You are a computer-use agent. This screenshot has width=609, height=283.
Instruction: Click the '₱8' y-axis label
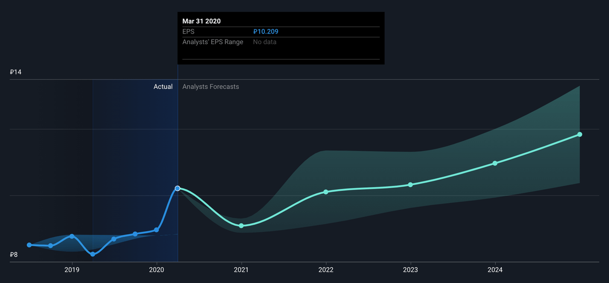[x=14, y=255]
